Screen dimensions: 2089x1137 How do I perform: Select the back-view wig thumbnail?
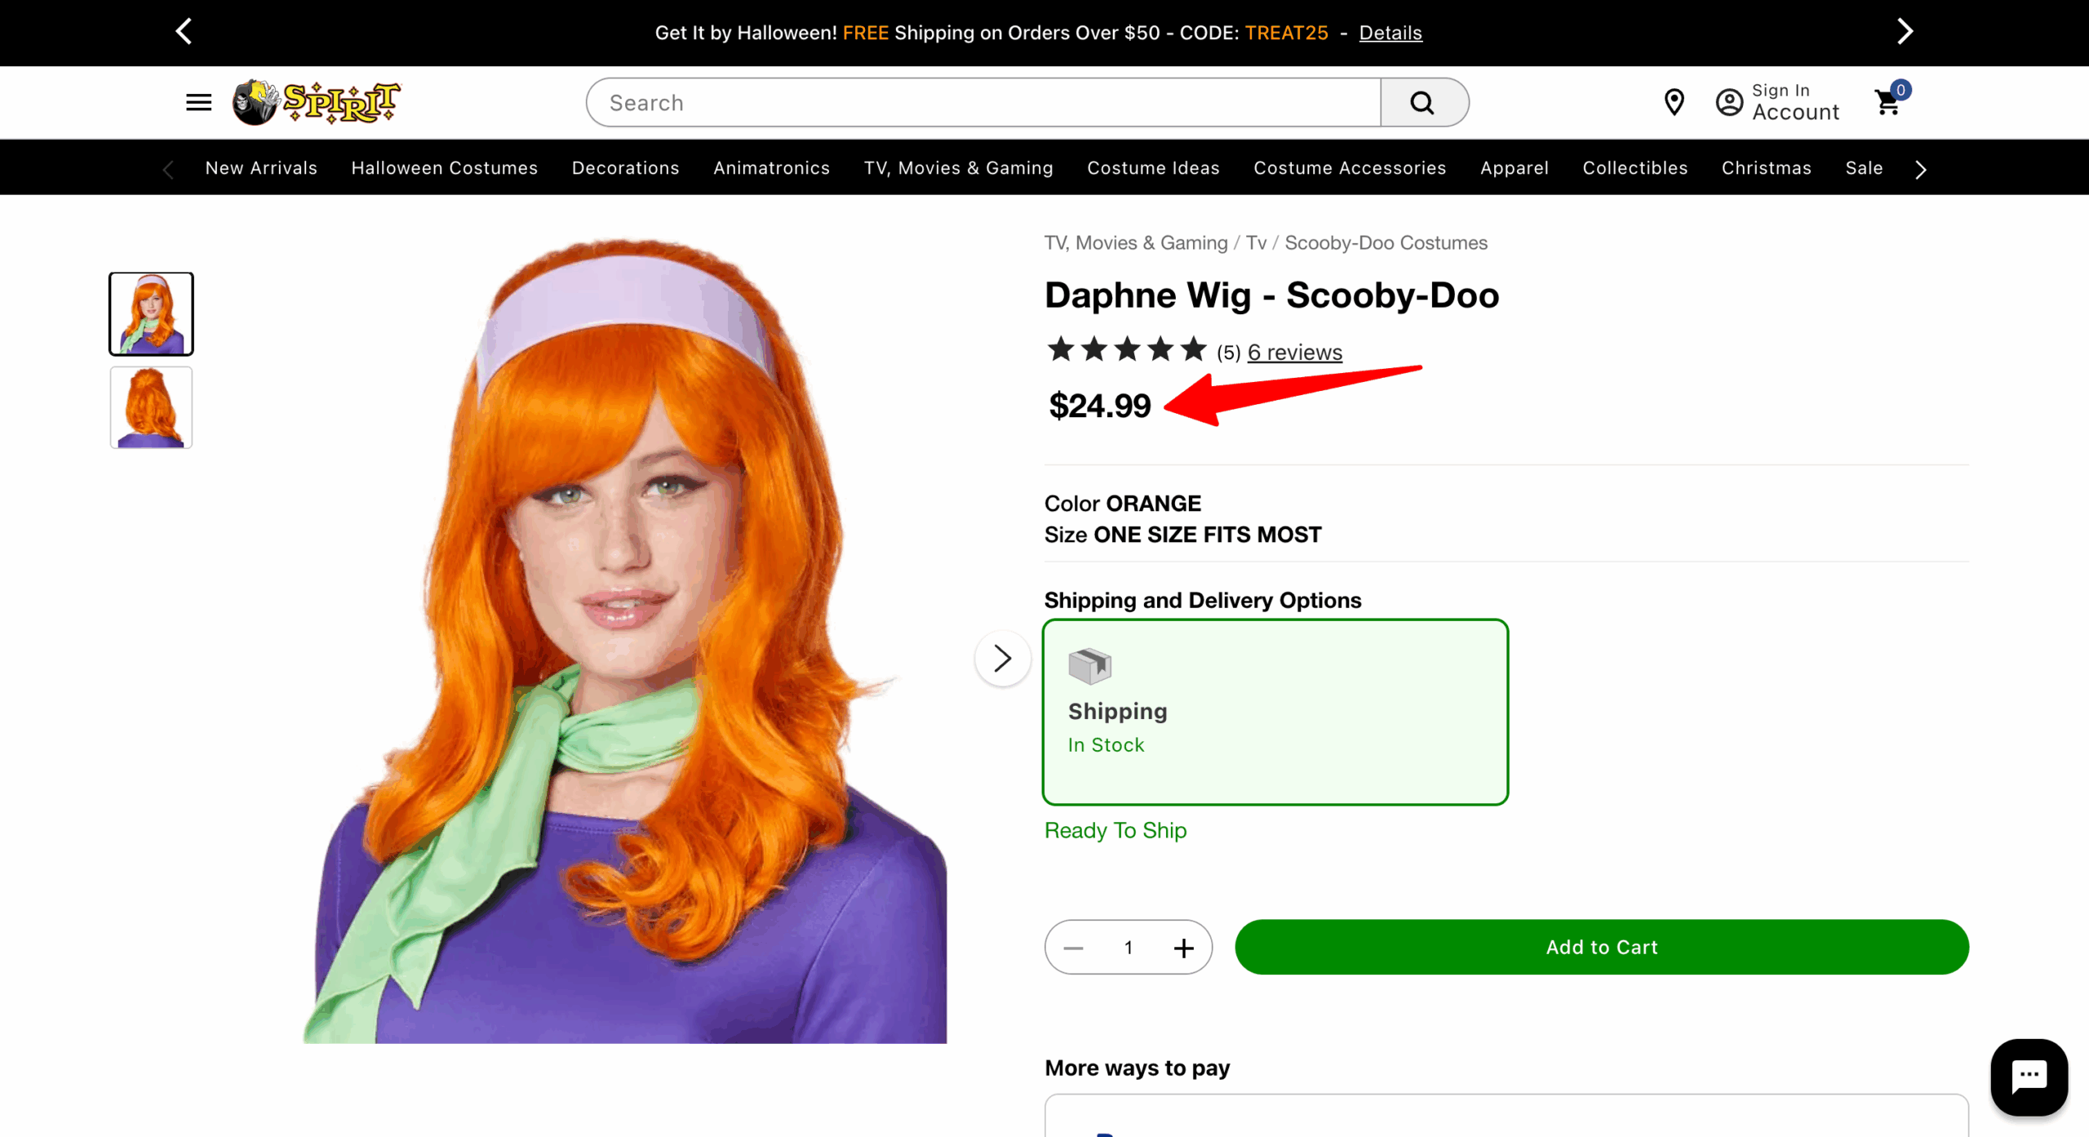coord(151,408)
